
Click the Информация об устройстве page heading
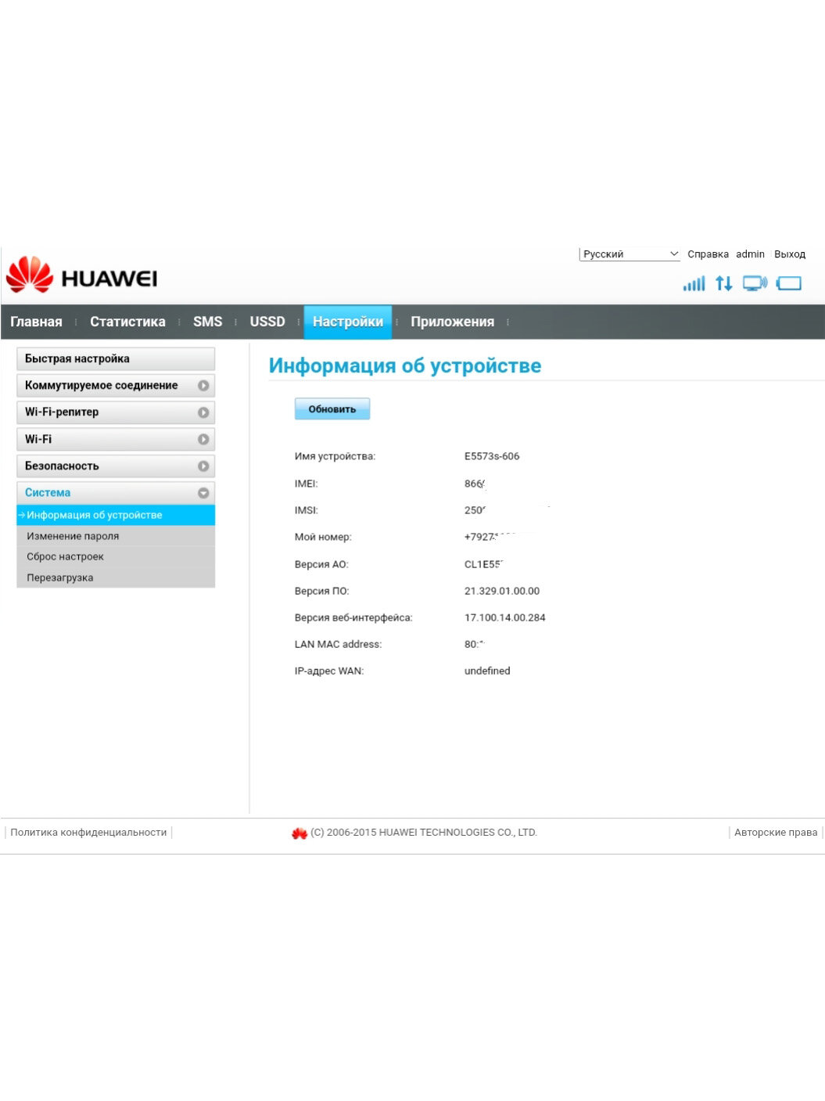[x=405, y=365]
